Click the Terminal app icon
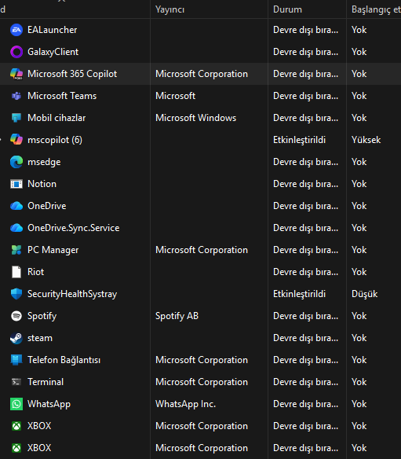 16,382
